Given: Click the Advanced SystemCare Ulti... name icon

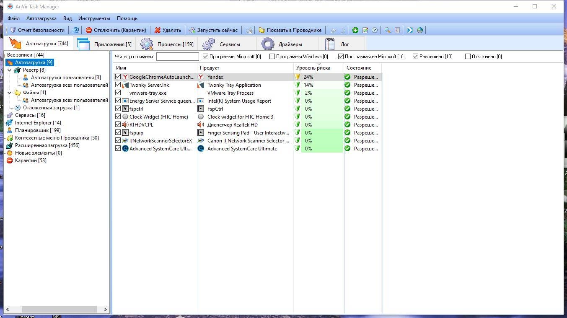Looking at the screenshot, I should [125, 149].
